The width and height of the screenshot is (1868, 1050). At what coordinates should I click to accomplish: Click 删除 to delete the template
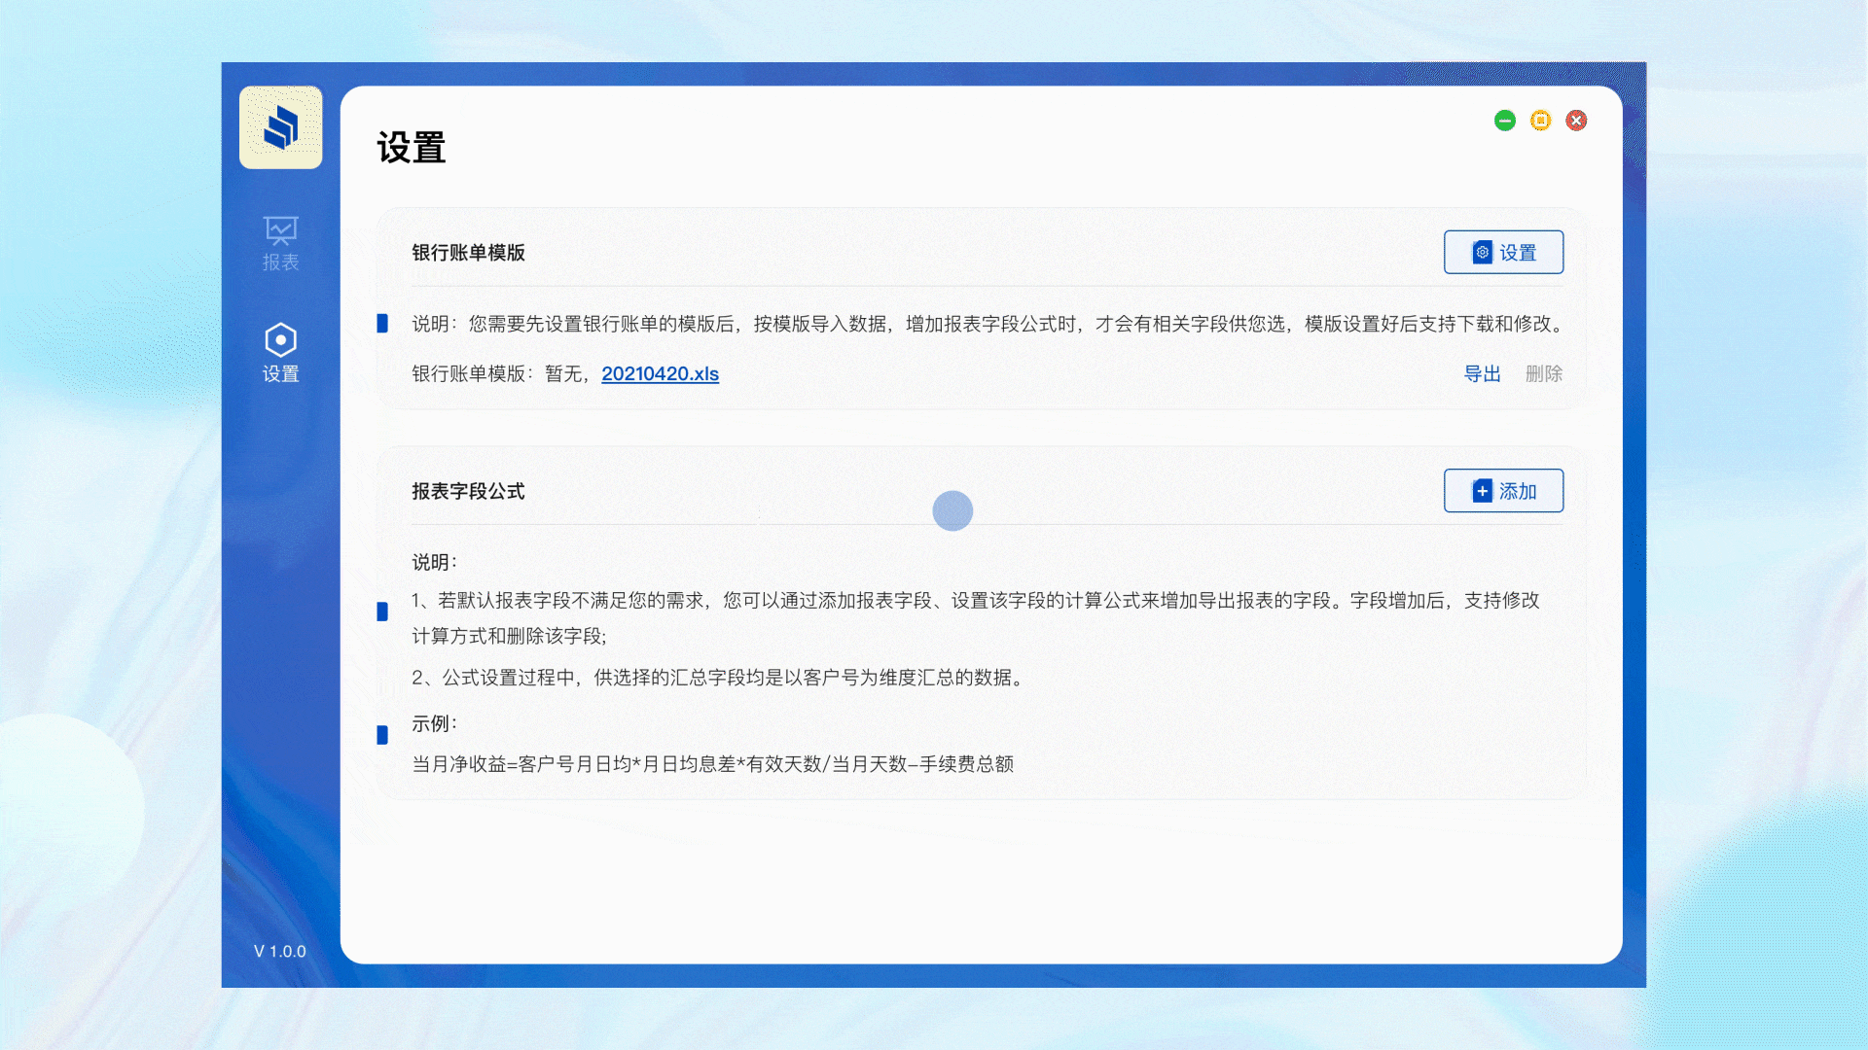[1543, 374]
